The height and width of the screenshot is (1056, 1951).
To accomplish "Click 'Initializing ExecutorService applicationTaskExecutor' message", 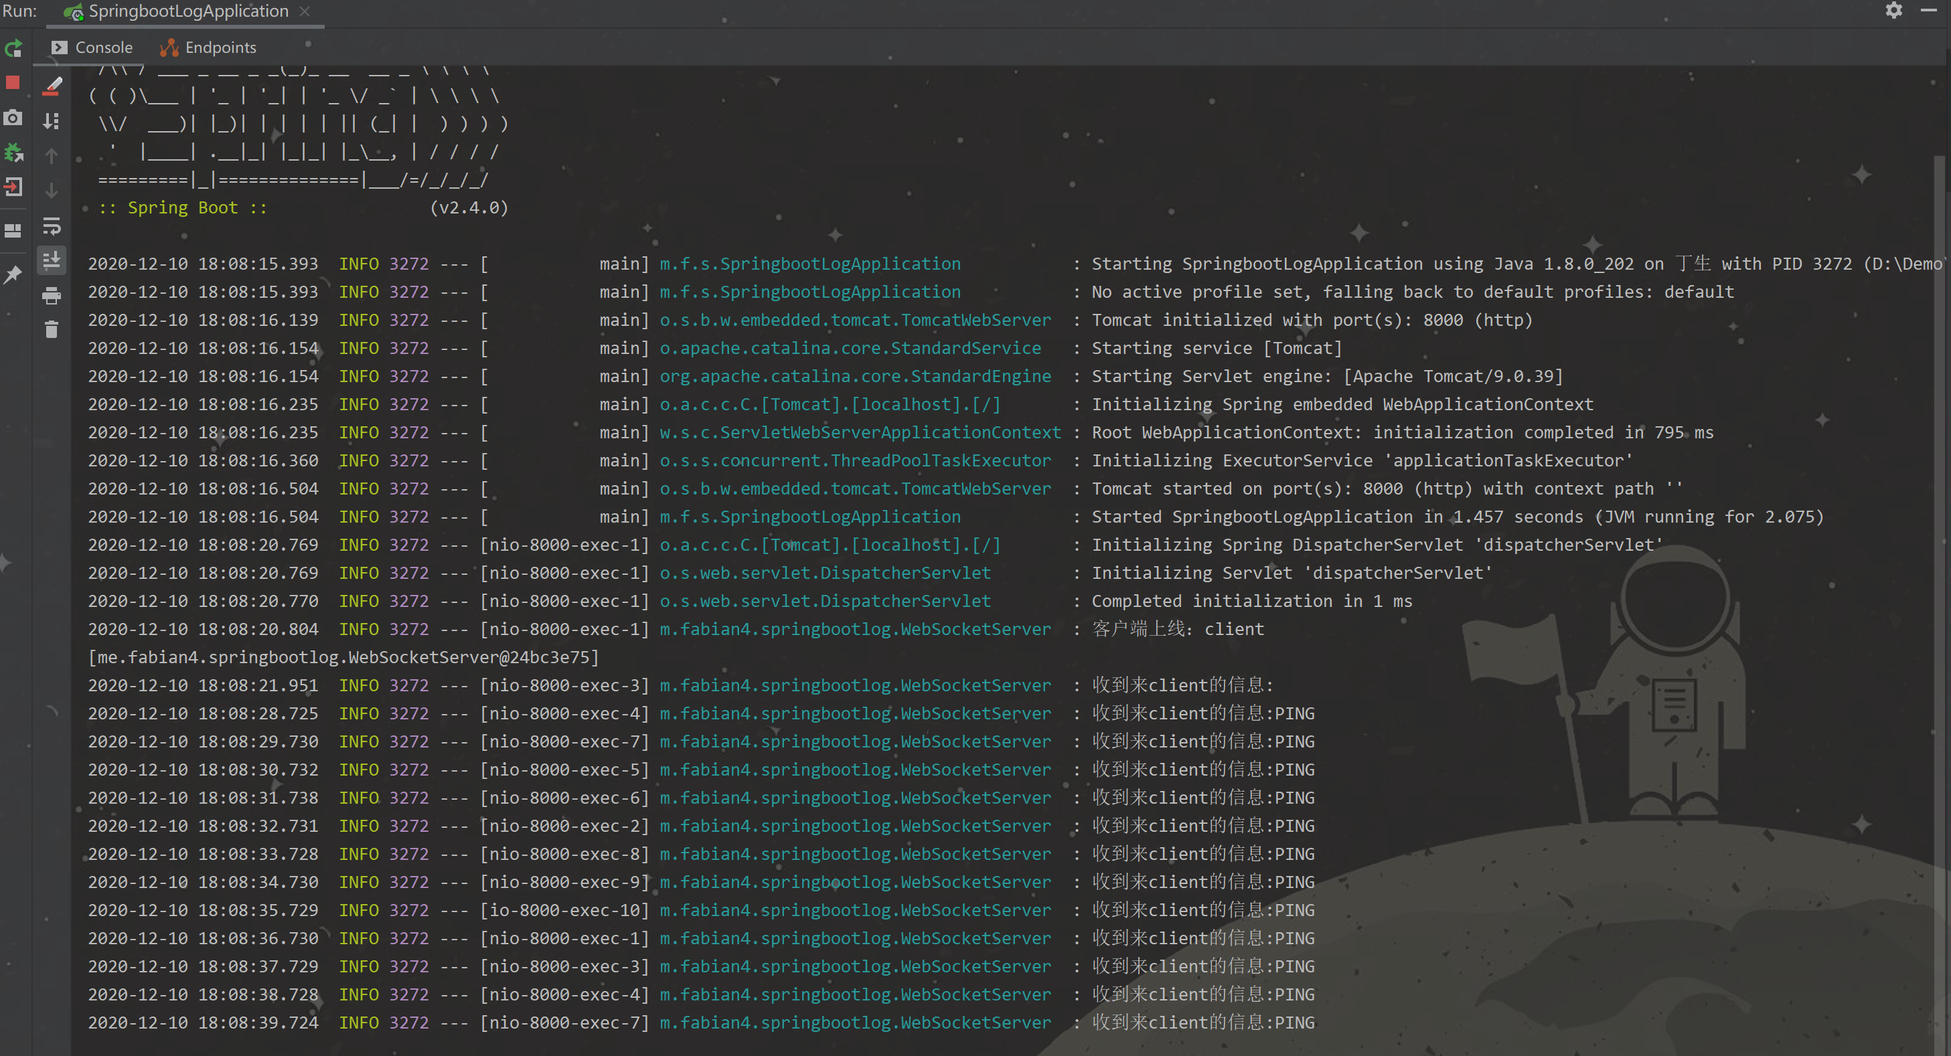I will (1362, 460).
